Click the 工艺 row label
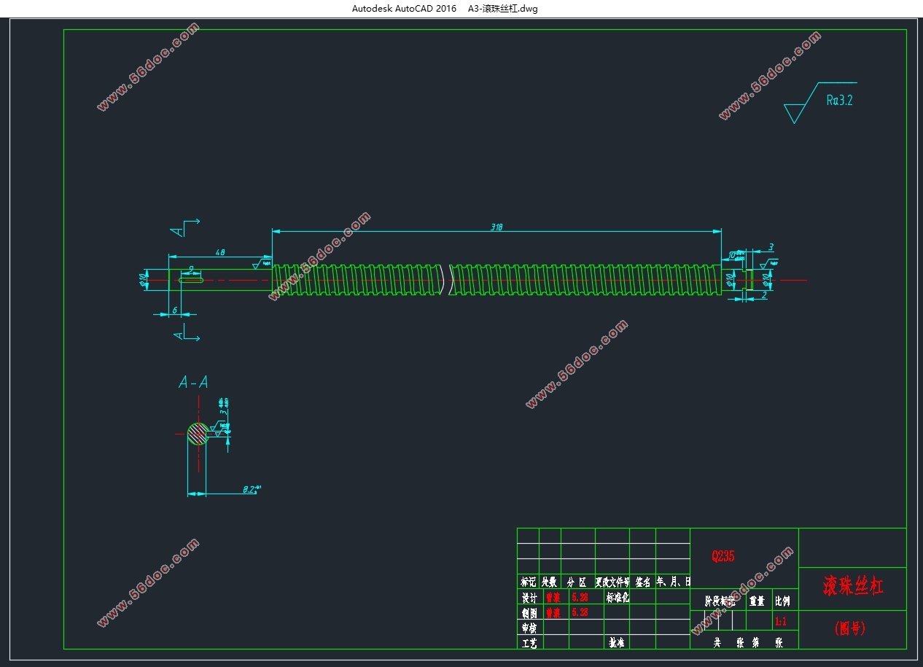 point(529,643)
